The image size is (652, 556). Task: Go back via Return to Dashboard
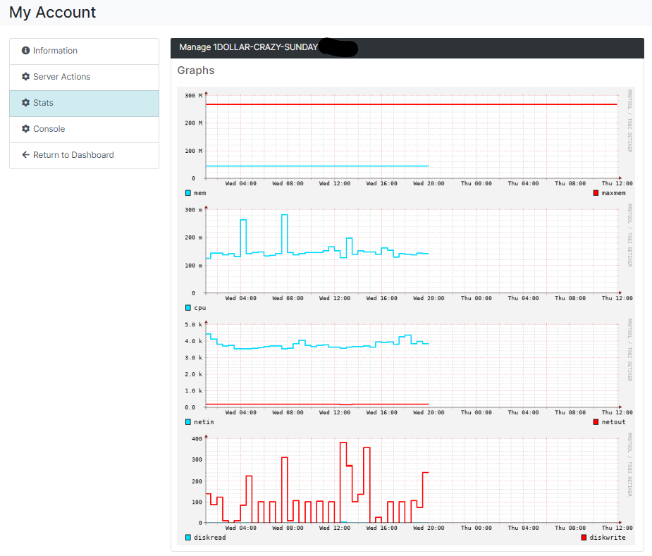click(84, 156)
